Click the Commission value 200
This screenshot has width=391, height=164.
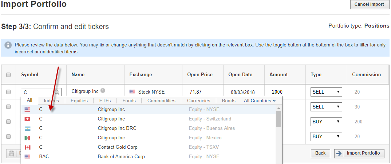pos(358,122)
